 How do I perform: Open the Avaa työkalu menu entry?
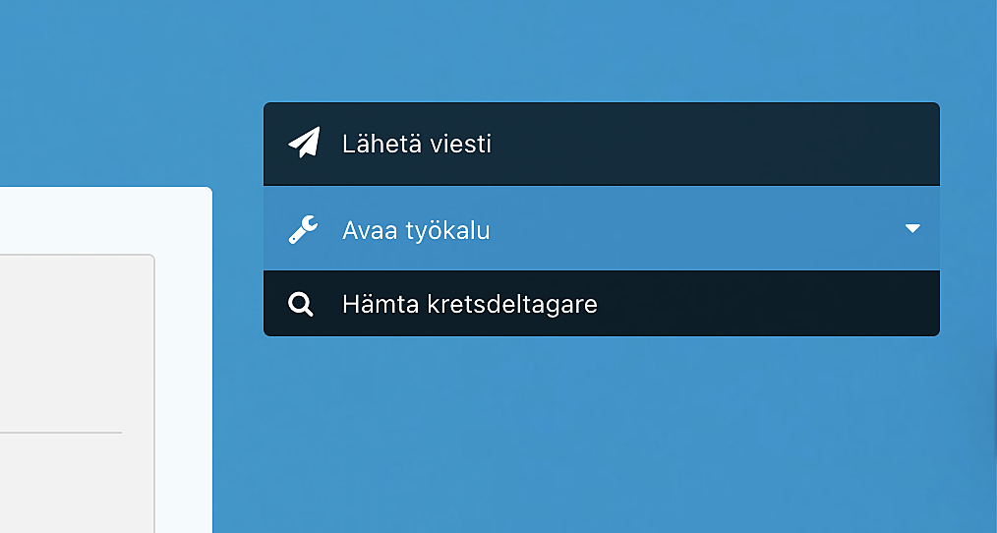tap(602, 228)
